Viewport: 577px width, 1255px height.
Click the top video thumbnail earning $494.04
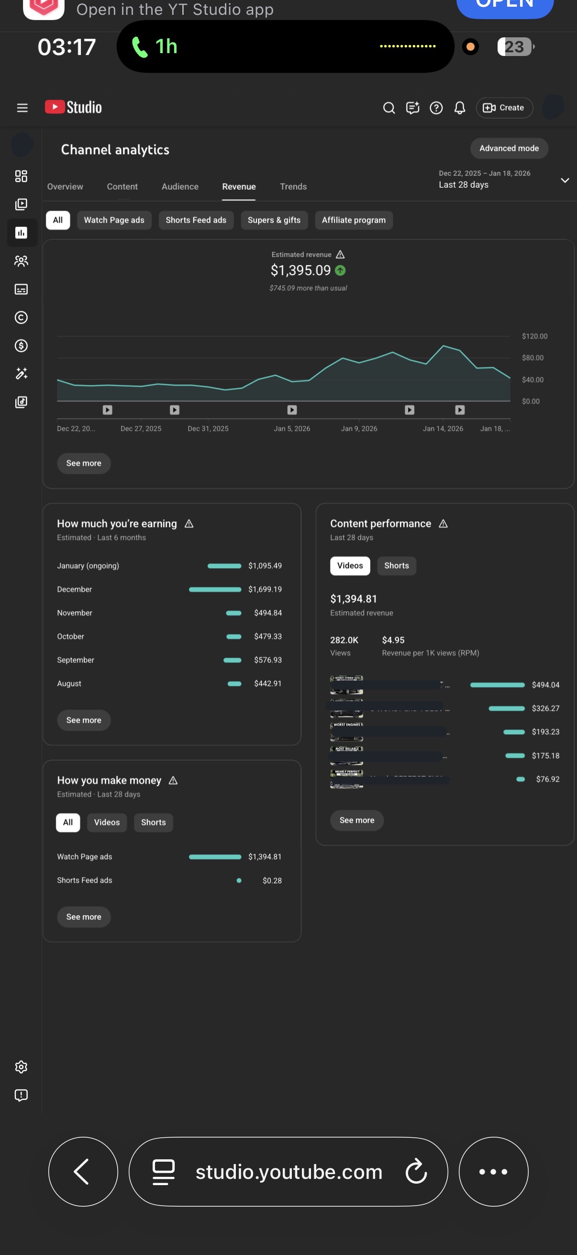coord(347,684)
